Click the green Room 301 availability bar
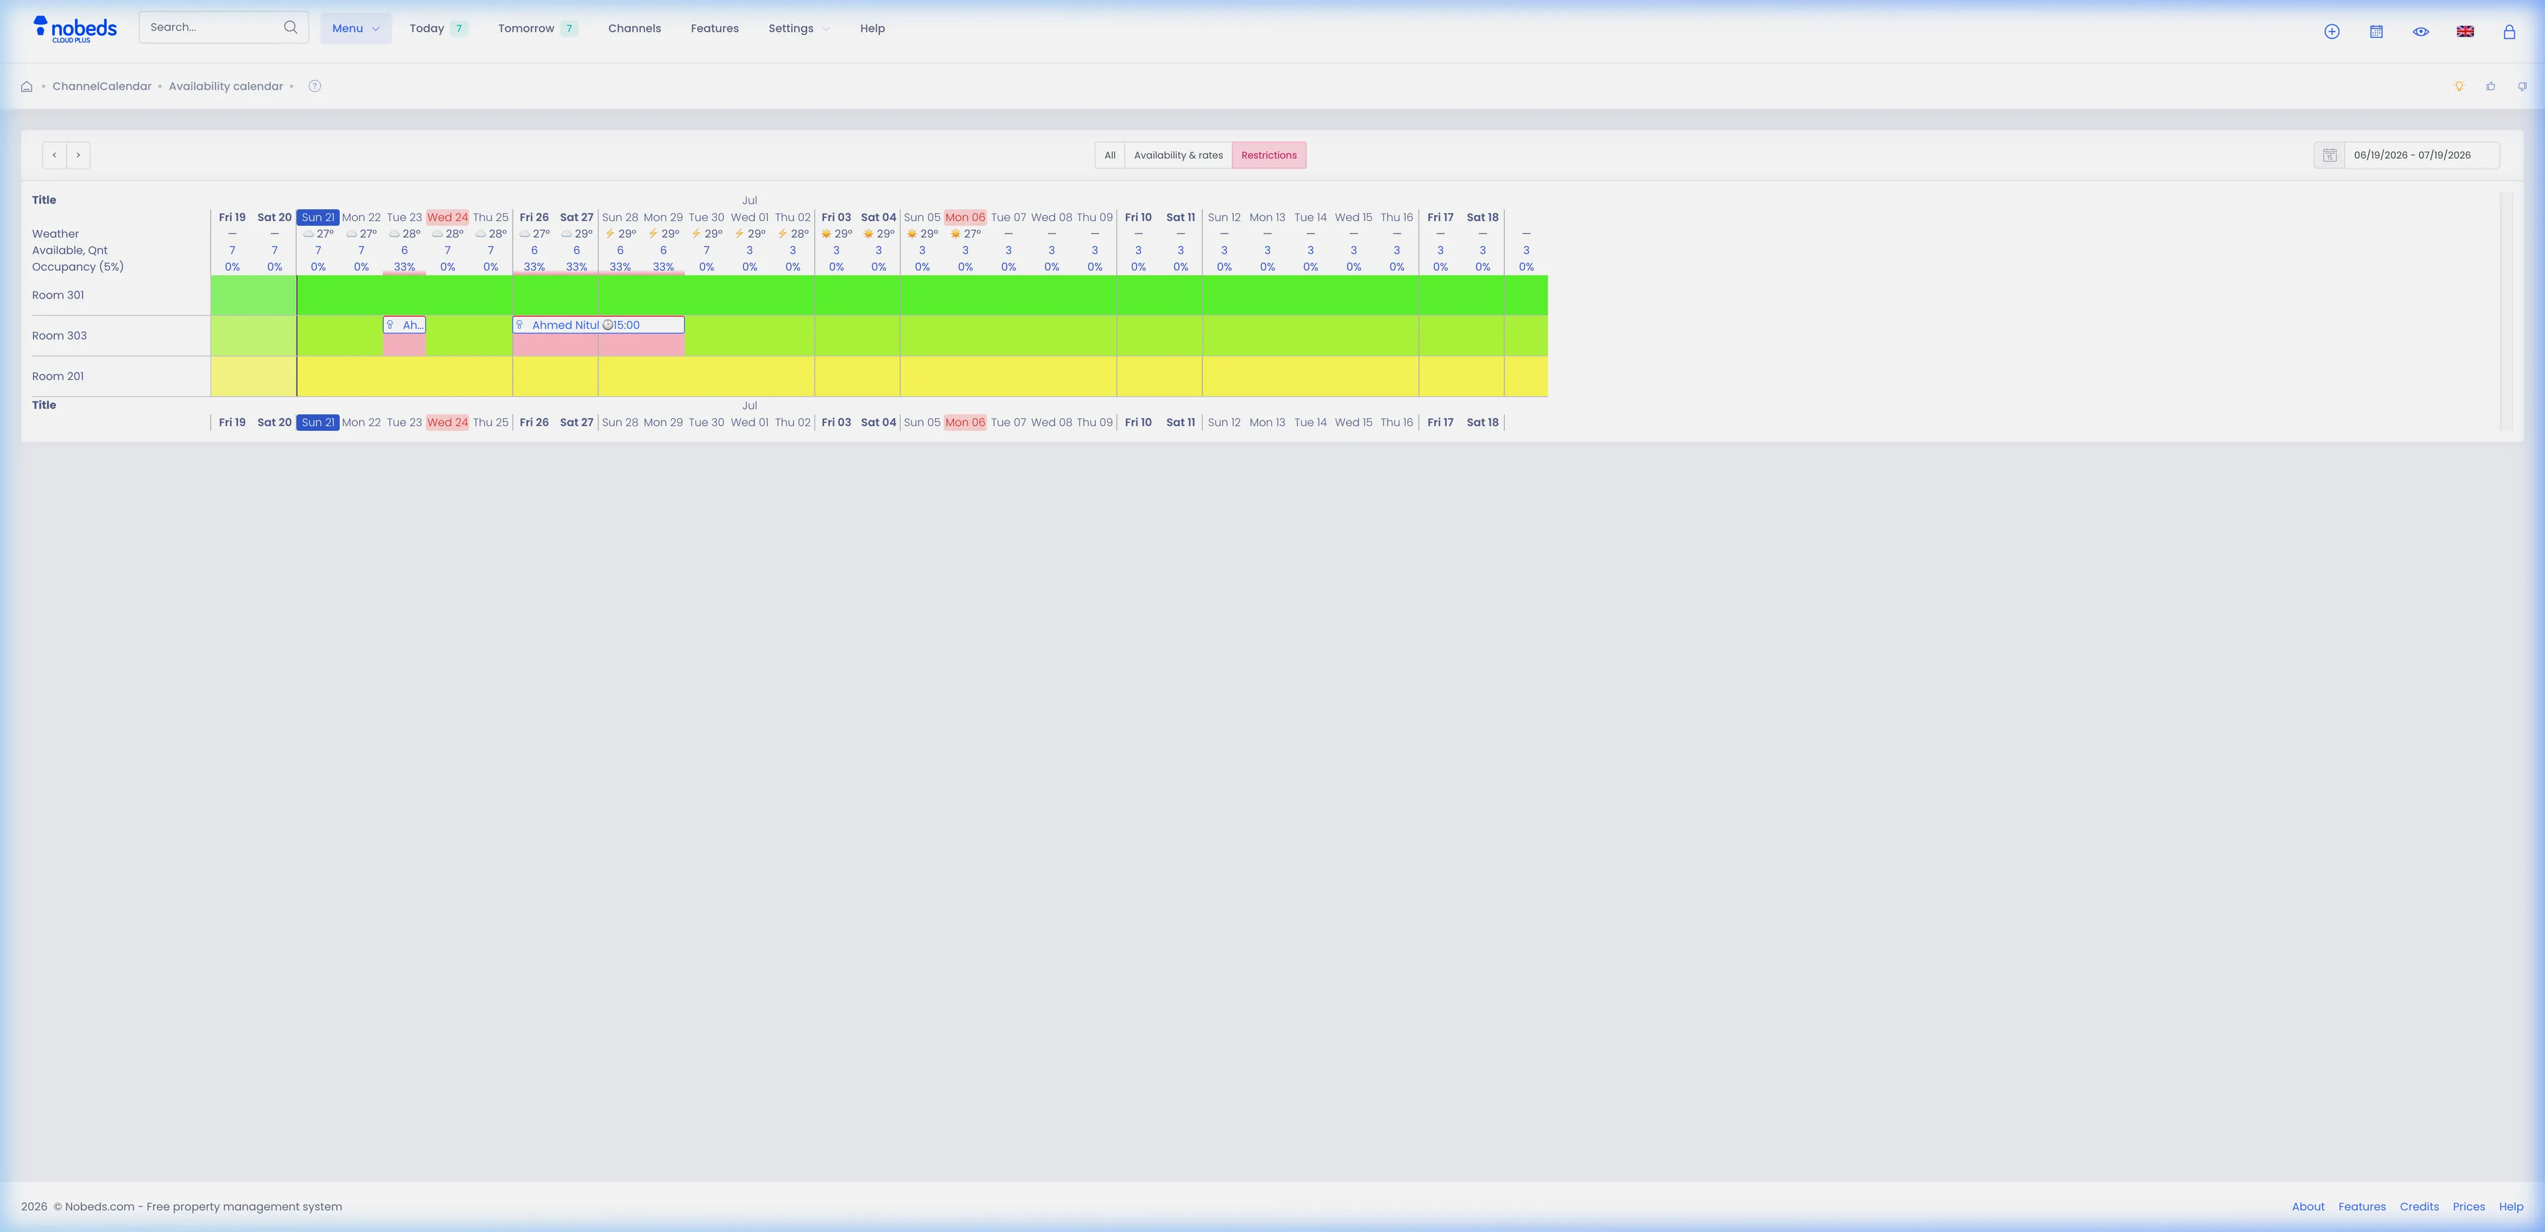2545x1232 pixels. (879, 295)
